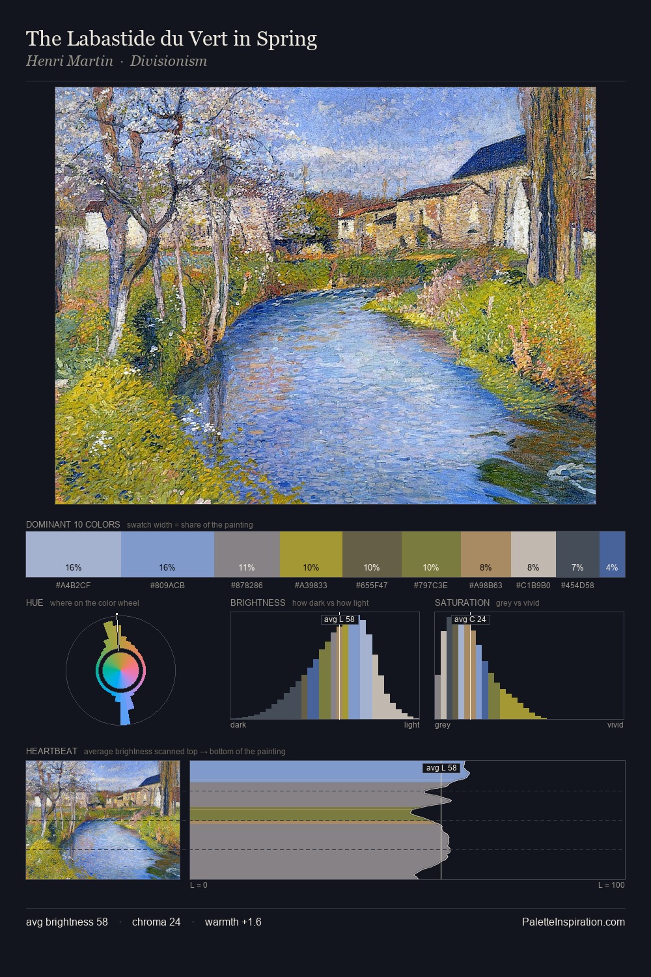Click 'chroma 24' in the footer
The width and height of the screenshot is (651, 977).
tap(156, 922)
